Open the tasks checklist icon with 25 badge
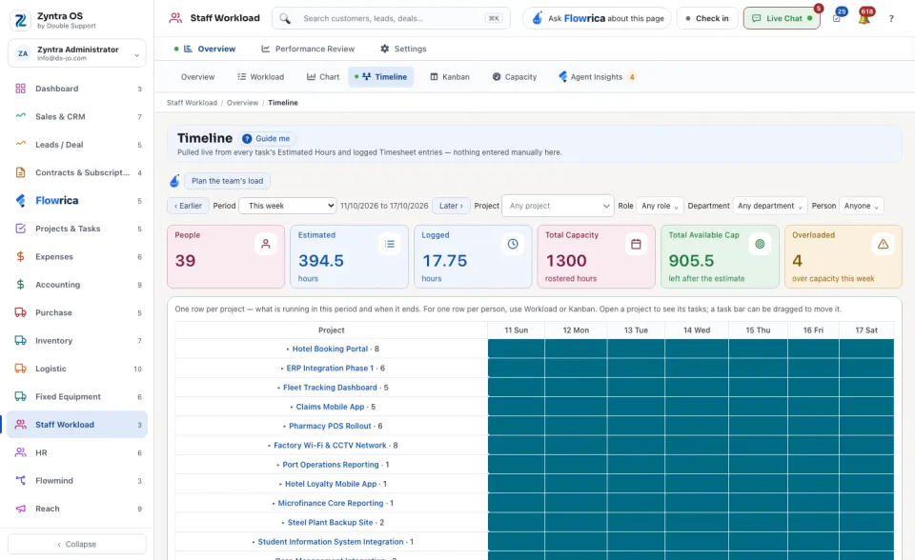Screen dimensions: 915x560 point(837,18)
